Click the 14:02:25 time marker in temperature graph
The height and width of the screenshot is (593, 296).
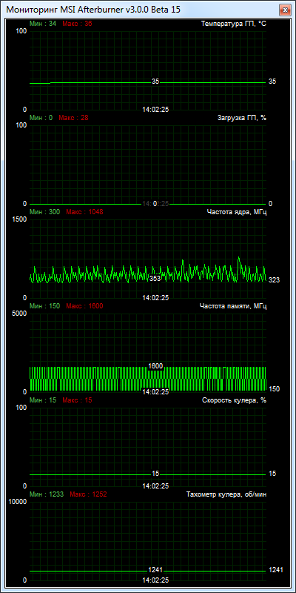coord(155,110)
